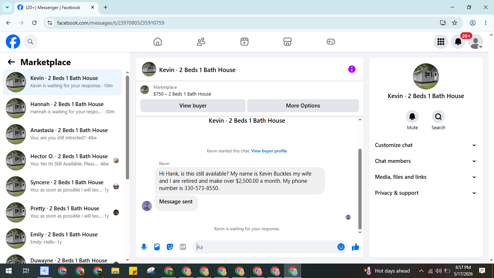Open the account profile avatar menu

click(476, 42)
